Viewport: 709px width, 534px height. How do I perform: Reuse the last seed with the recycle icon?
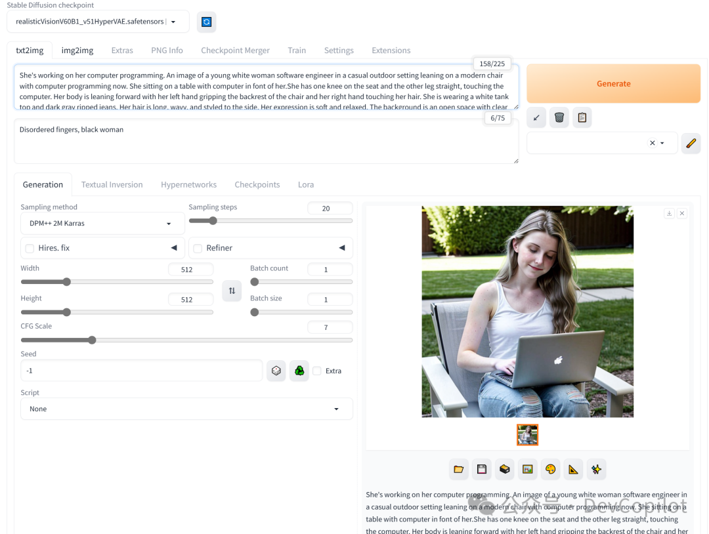click(299, 371)
